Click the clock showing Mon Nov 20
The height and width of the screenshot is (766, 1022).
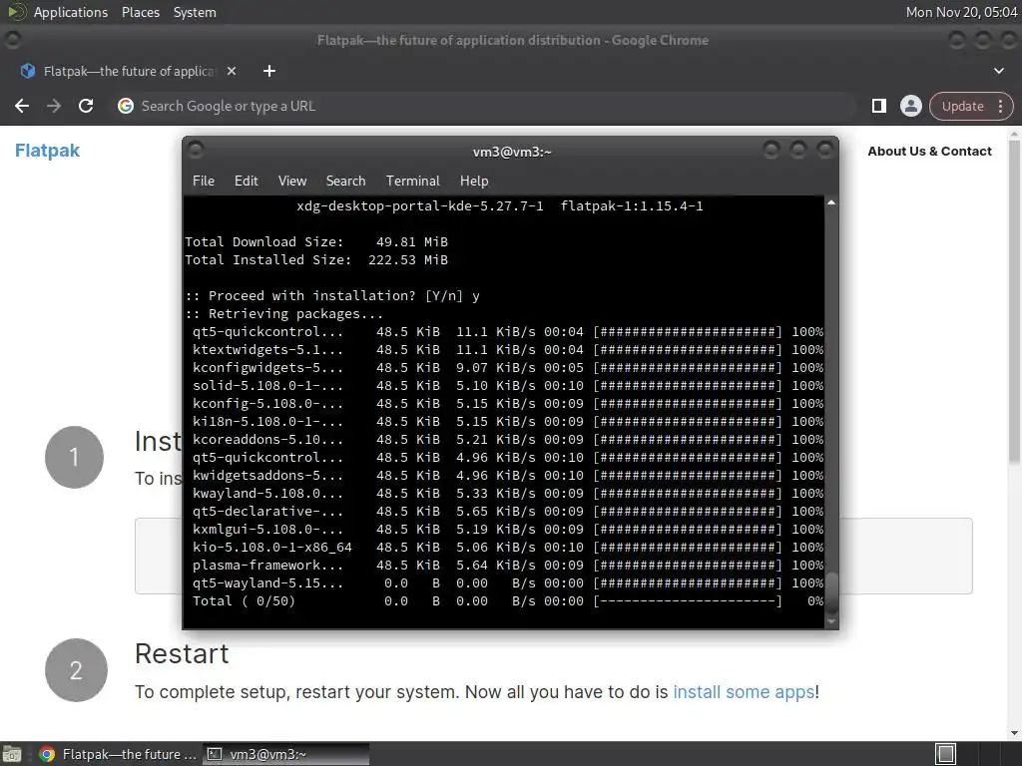[x=961, y=12]
